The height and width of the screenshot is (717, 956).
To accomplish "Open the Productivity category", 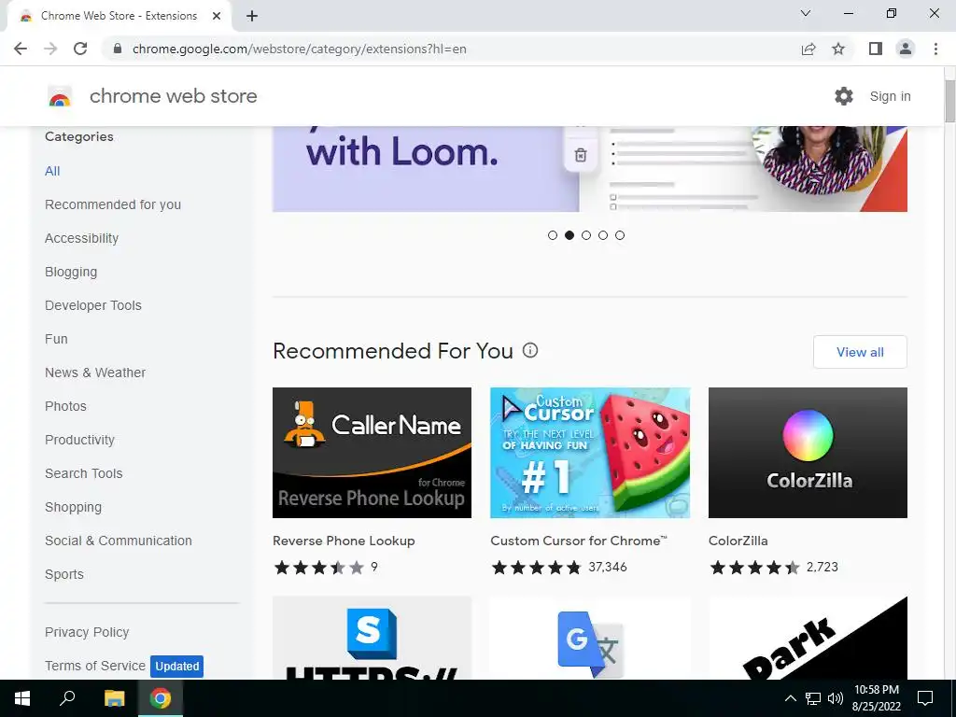I will pyautogui.click(x=80, y=441).
